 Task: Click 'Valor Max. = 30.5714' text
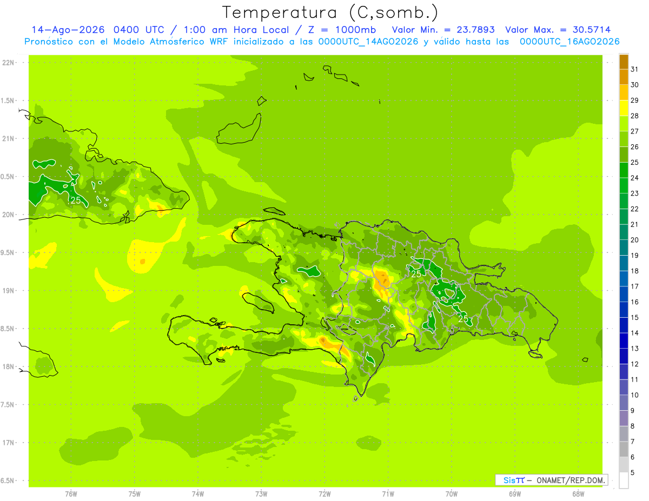click(x=558, y=30)
